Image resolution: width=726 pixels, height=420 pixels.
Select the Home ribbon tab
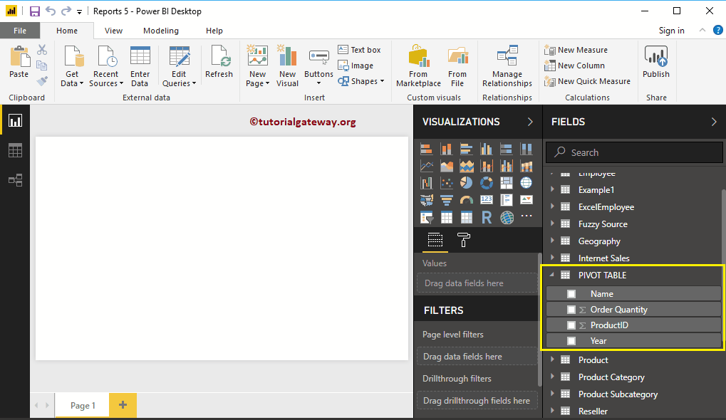pyautogui.click(x=67, y=31)
